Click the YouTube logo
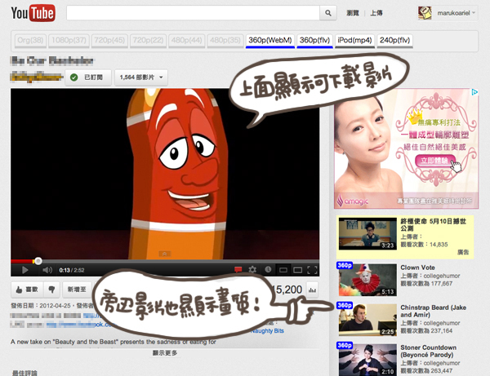This screenshot has width=490, height=376. coord(33,13)
